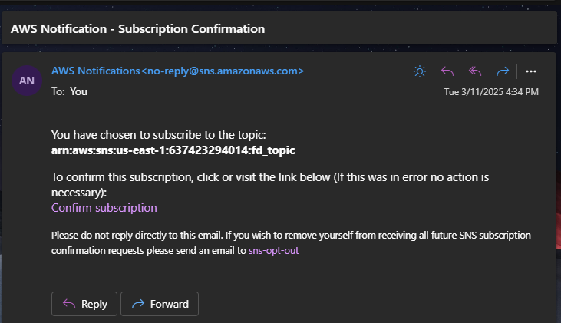
Task: Click the sns-opt-out email link
Action: coord(273,250)
